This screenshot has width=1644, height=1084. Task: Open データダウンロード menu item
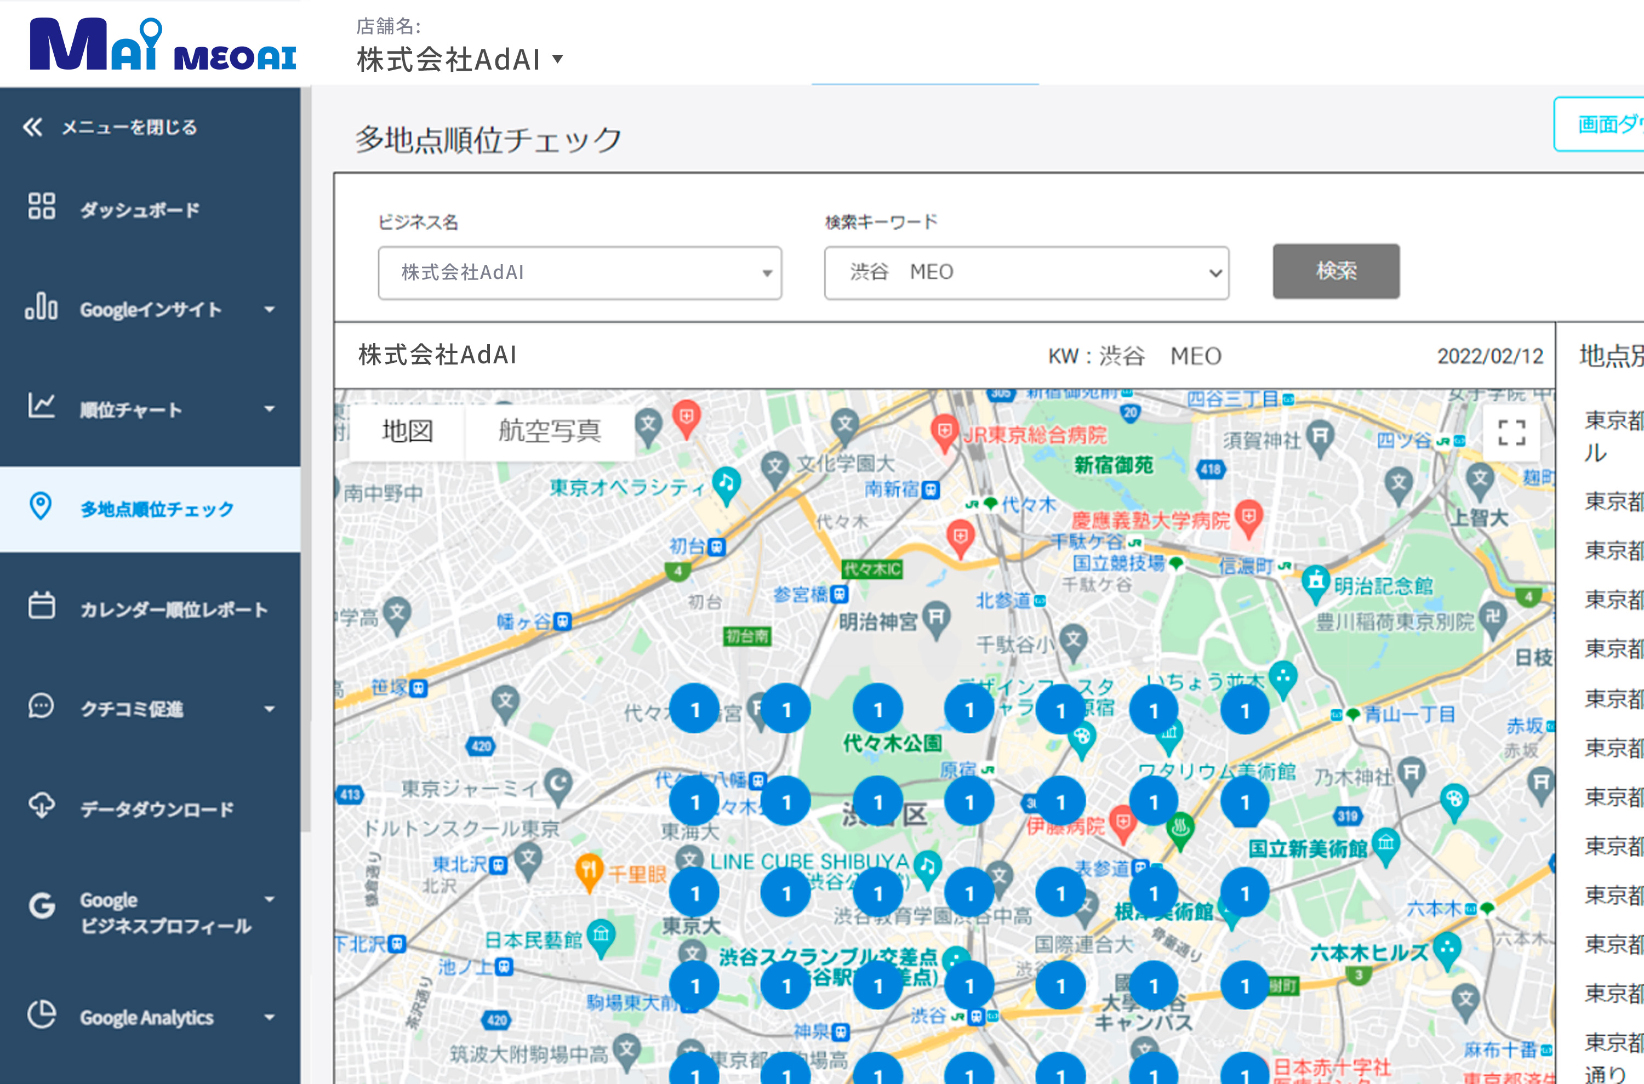point(150,809)
